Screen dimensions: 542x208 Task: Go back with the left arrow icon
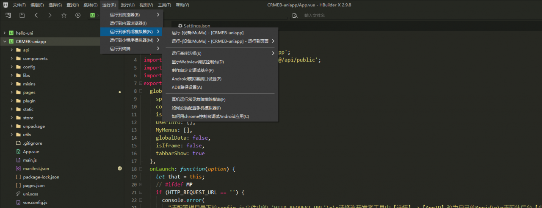coord(36,15)
